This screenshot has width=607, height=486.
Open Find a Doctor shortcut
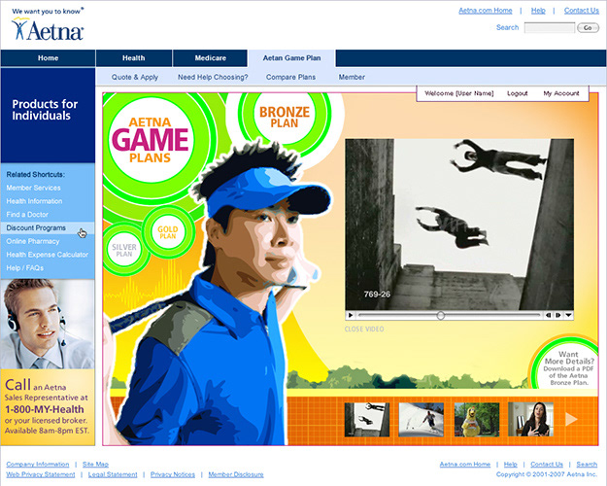coord(27,214)
